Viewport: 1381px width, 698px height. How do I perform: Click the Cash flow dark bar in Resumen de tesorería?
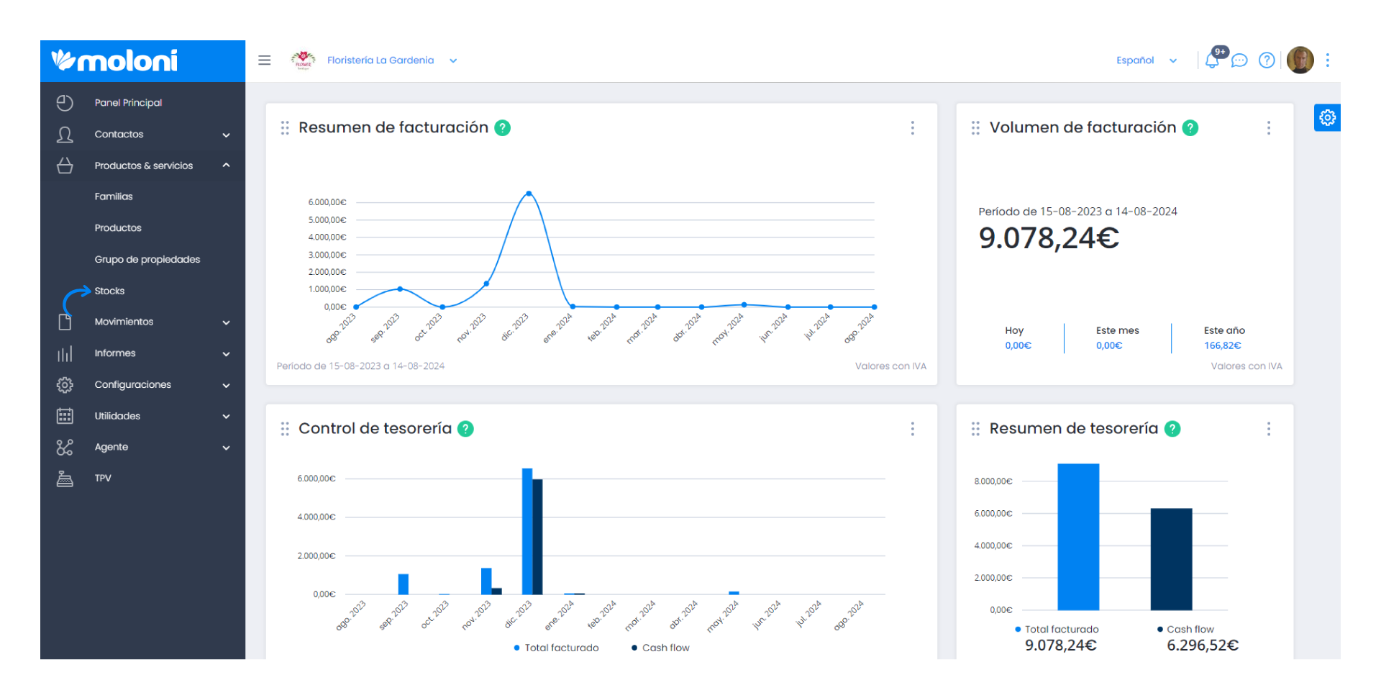[1171, 559]
